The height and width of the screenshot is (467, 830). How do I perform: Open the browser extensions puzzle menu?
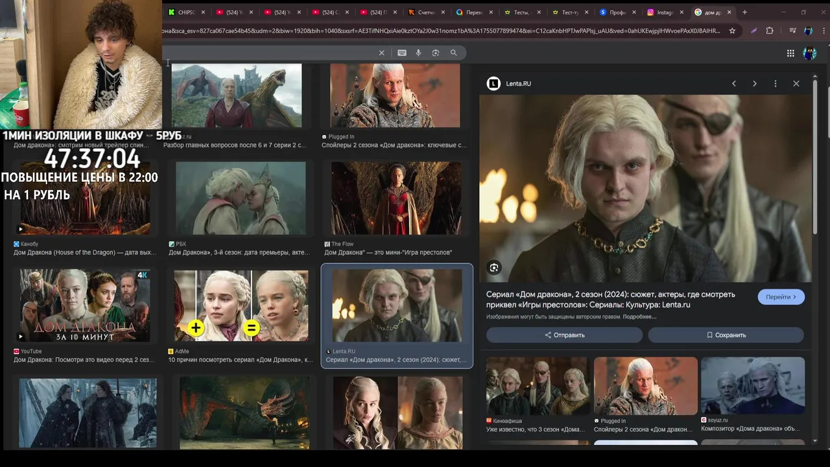click(x=770, y=30)
